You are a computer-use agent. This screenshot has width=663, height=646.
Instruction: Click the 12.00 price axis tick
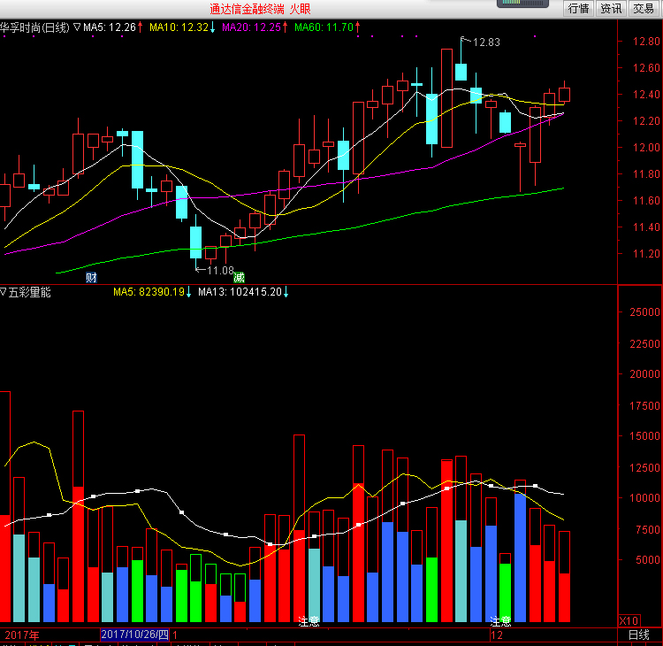point(645,147)
